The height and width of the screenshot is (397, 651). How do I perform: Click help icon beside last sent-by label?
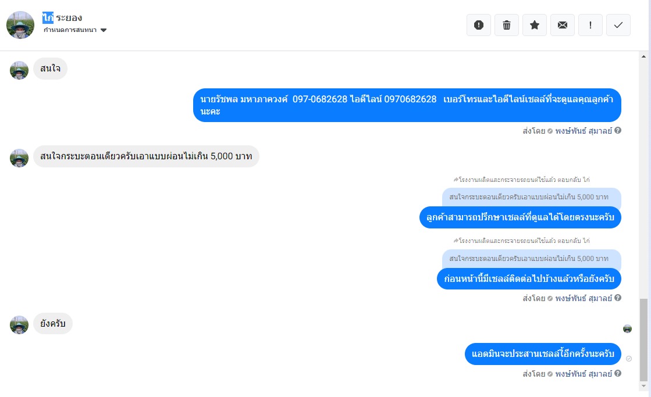tap(618, 373)
